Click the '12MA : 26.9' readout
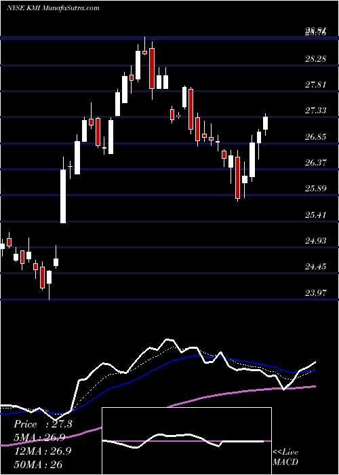339x475 pixels. pyautogui.click(x=42, y=451)
